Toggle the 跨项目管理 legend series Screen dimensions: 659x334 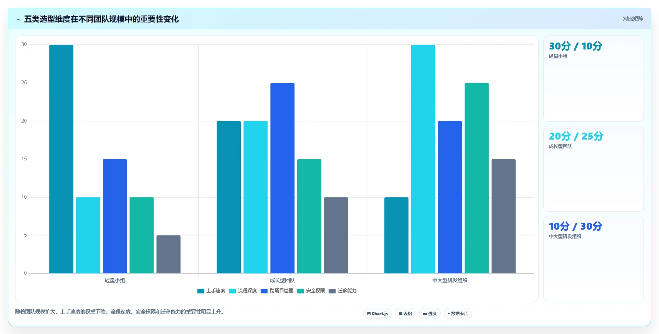click(x=277, y=291)
